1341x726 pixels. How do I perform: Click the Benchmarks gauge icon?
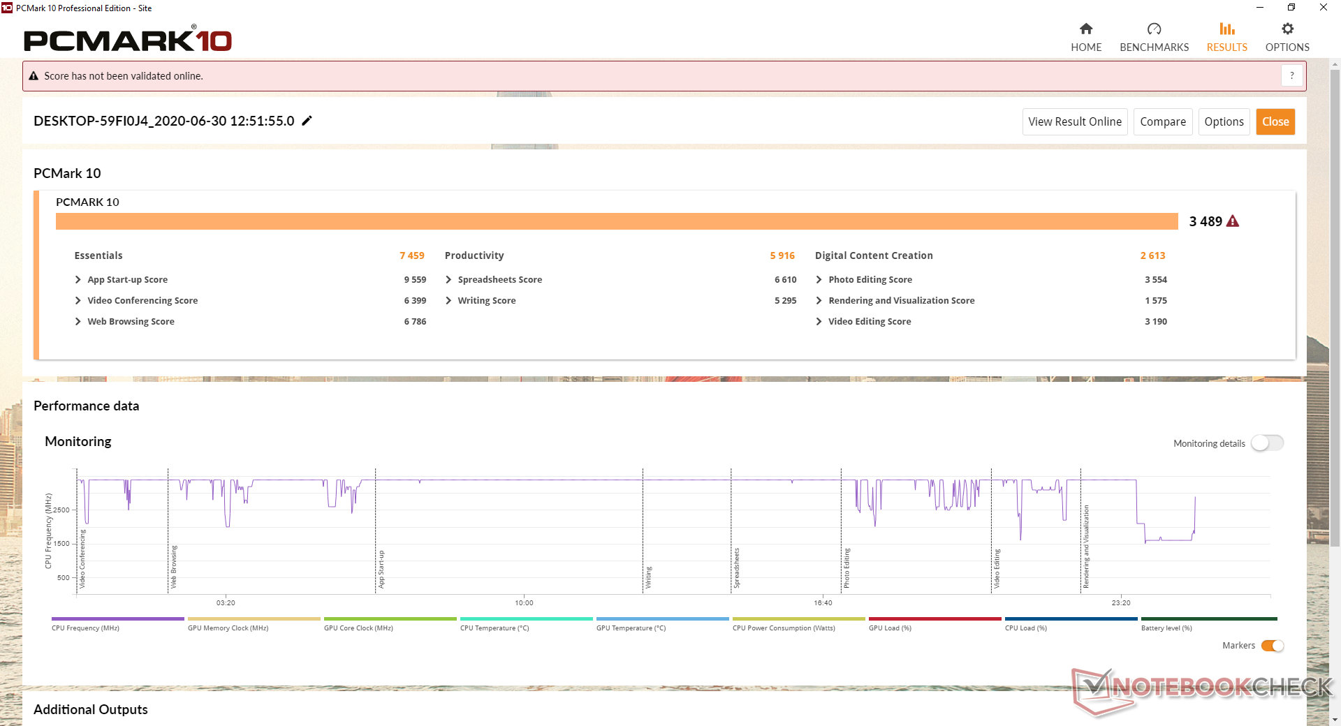[x=1154, y=29]
